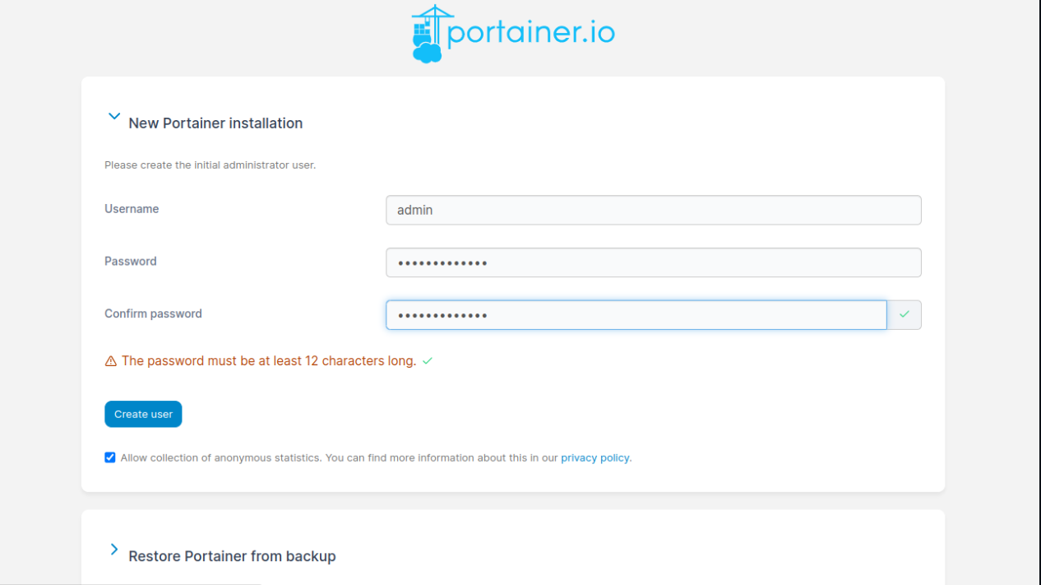
Task: Click inside the Confirm password input field
Action: [636, 315]
